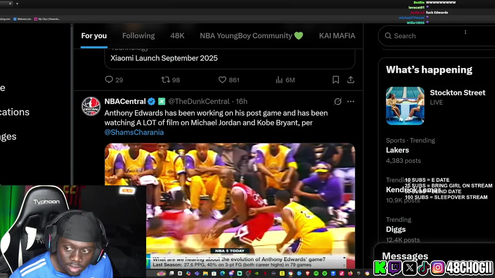Open Stockton Street live thumbnail
The height and width of the screenshot is (278, 495).
coord(405,106)
